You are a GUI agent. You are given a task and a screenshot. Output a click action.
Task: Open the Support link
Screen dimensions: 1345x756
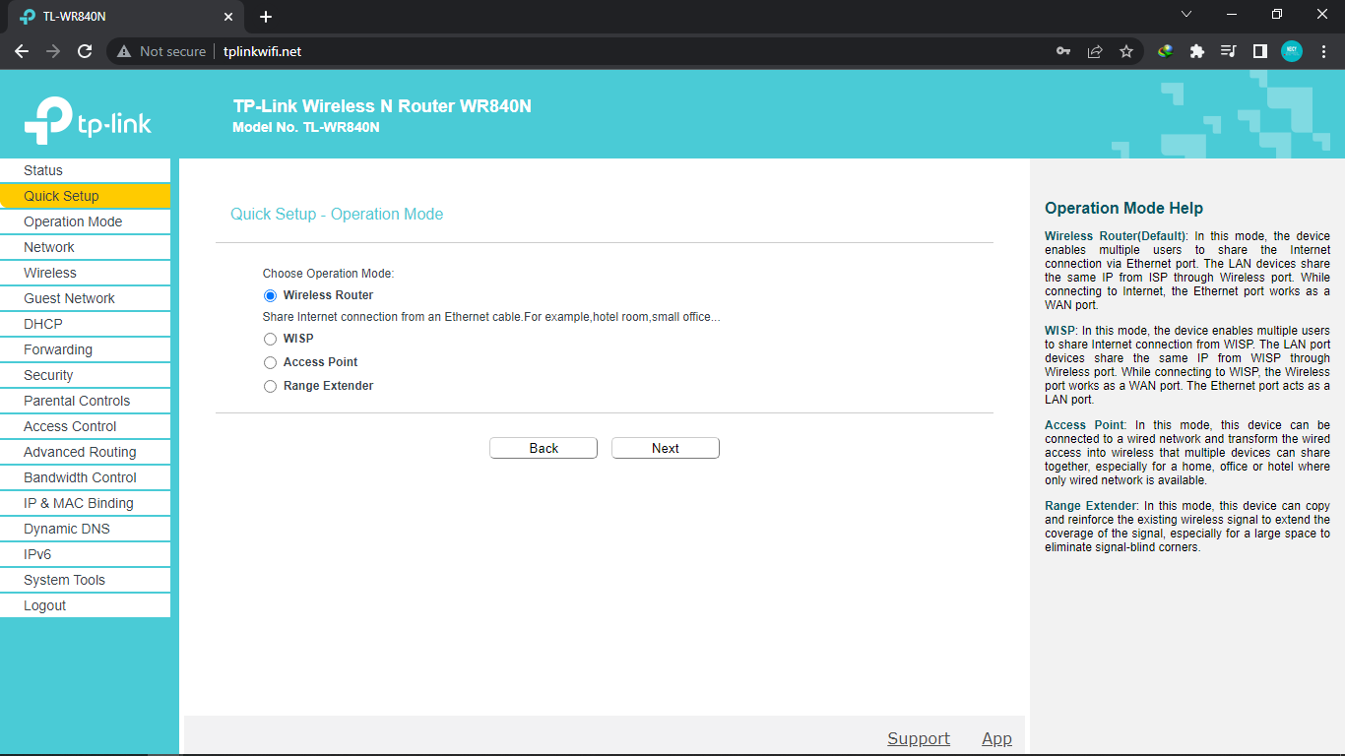pyautogui.click(x=919, y=738)
